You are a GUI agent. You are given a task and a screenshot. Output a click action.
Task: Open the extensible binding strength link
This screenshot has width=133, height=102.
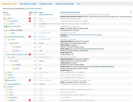click(x=98, y=35)
